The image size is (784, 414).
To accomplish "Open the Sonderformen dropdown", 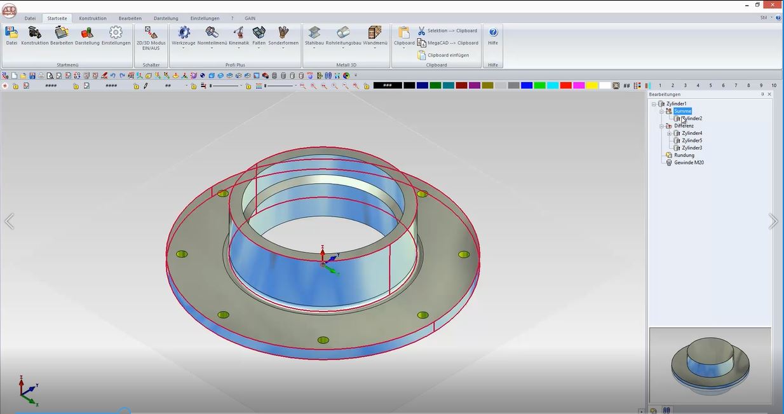I will pos(283,38).
